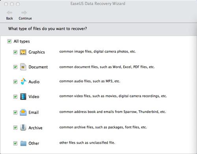Select the 'Document' label
The height and width of the screenshot is (154, 197).
click(38, 67)
